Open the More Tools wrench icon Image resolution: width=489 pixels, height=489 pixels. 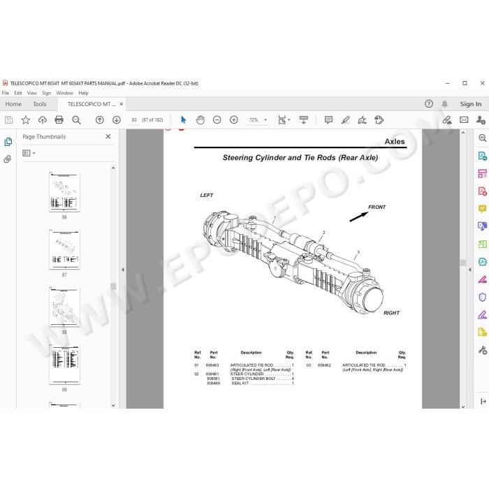482,350
